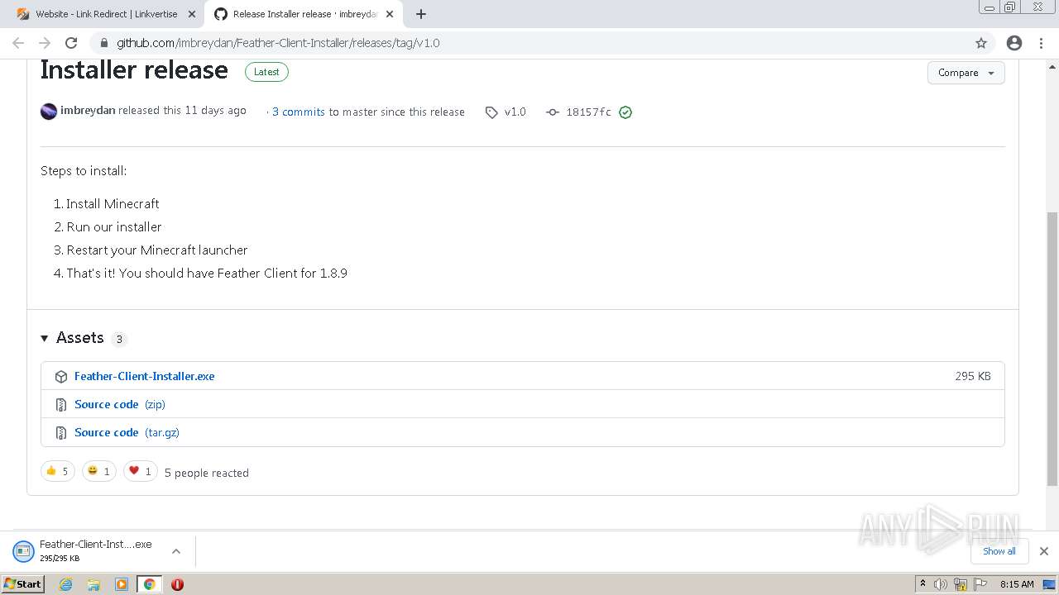This screenshot has width=1059, height=595.
Task: Click the network tray icon
Action: 960,584
